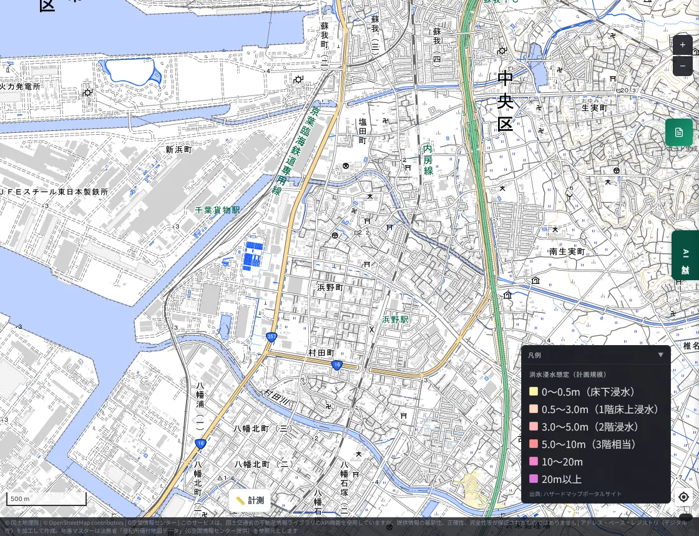Click the 内房線 railway label
This screenshot has width=699, height=536.
[x=428, y=160]
